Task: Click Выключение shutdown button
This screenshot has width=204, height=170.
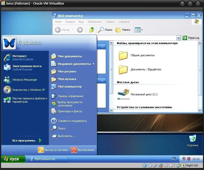Action: click(83, 150)
